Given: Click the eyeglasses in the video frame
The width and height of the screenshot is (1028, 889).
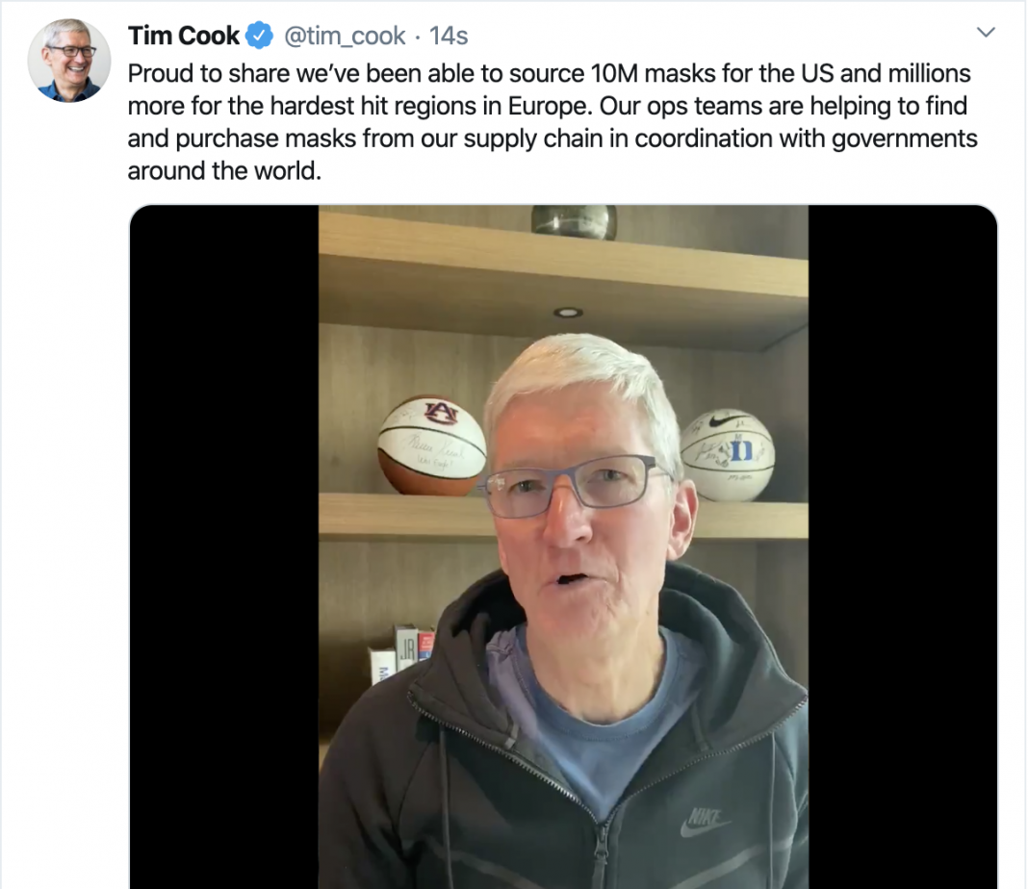Looking at the screenshot, I should tap(569, 487).
